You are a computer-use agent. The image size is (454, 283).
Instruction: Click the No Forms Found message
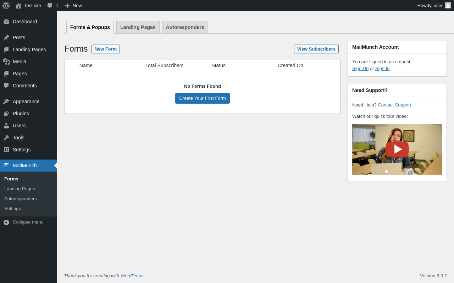tap(203, 86)
